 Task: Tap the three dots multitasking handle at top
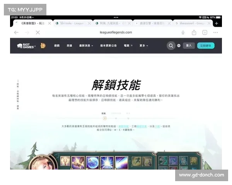(x=116, y=17)
